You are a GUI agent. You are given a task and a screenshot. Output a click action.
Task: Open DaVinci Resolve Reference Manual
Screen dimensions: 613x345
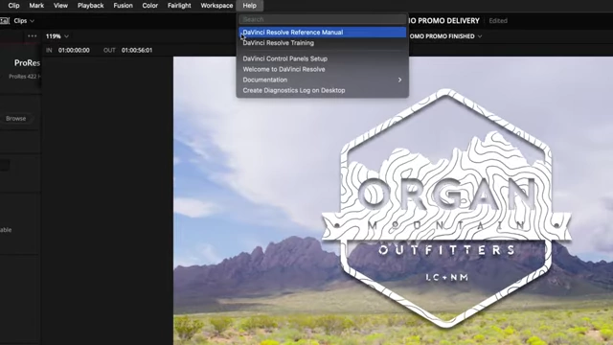point(323,33)
